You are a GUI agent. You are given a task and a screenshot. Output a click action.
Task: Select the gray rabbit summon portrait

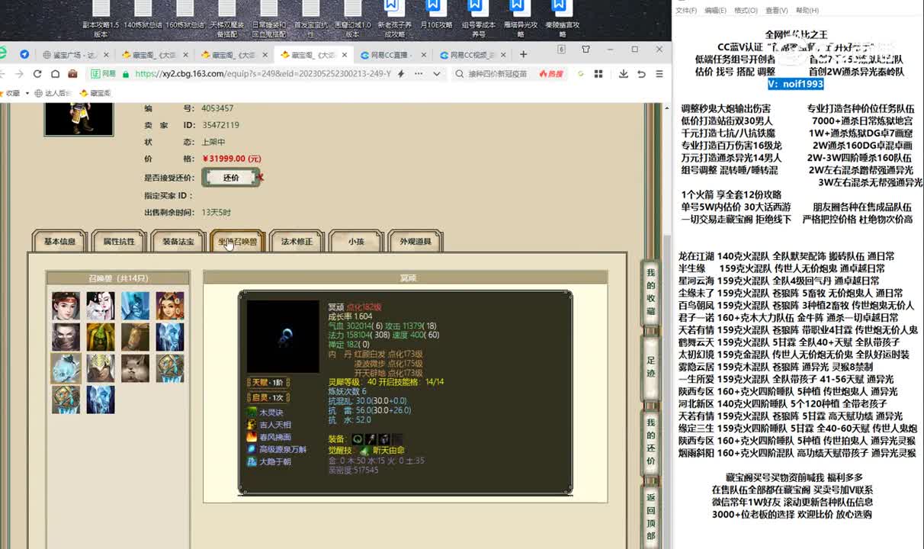pyautogui.click(x=135, y=368)
